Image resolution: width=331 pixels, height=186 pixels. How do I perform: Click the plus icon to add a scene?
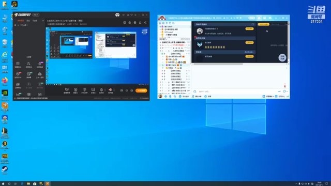pyautogui.click(x=43, y=21)
